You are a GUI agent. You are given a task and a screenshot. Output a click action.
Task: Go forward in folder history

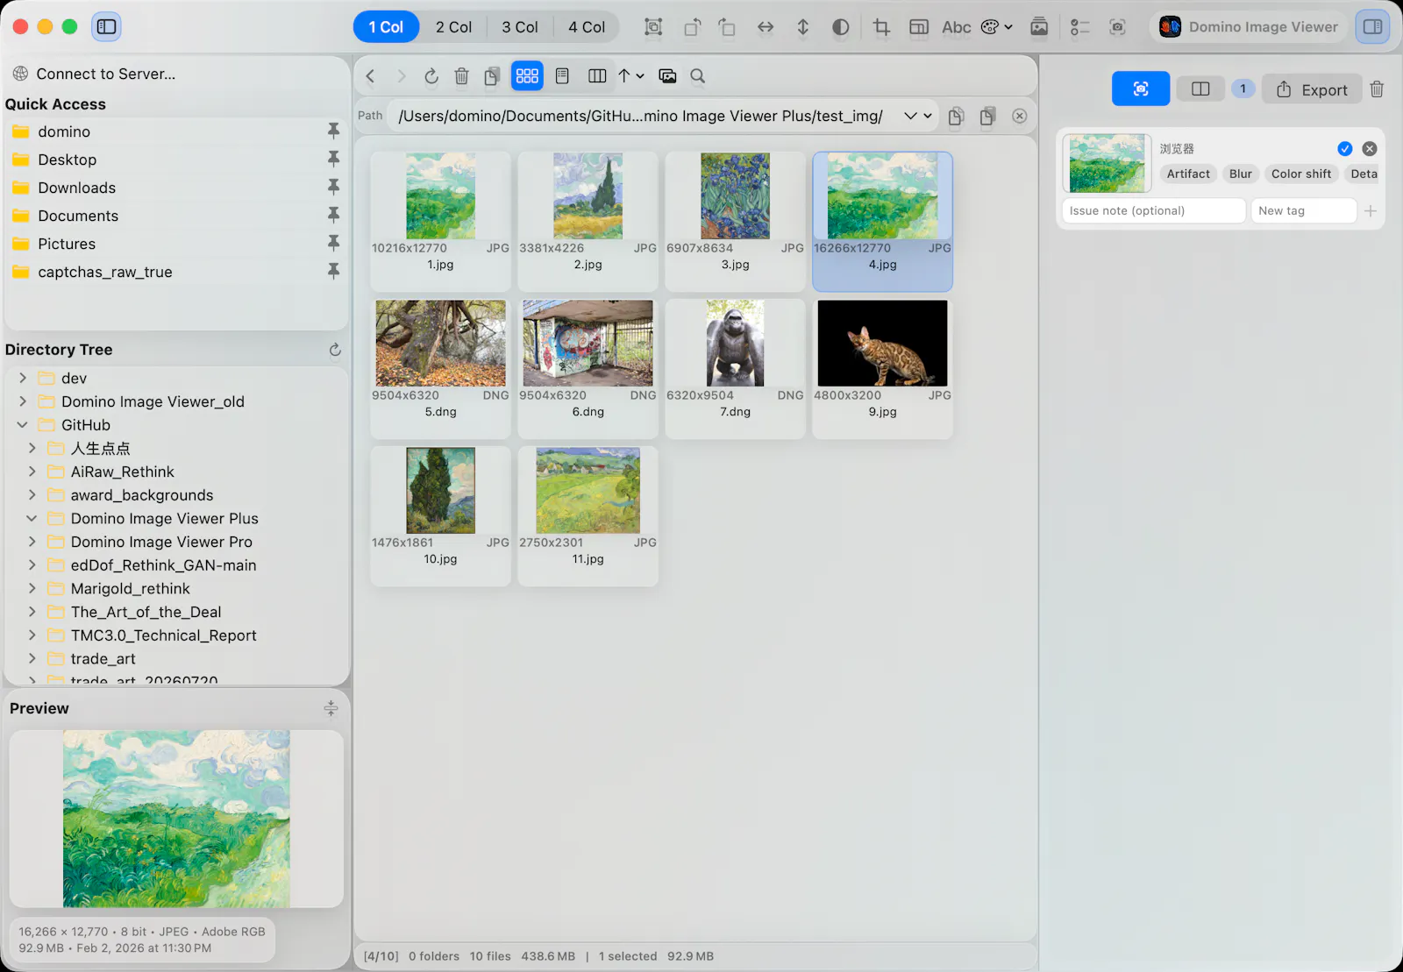pos(401,76)
